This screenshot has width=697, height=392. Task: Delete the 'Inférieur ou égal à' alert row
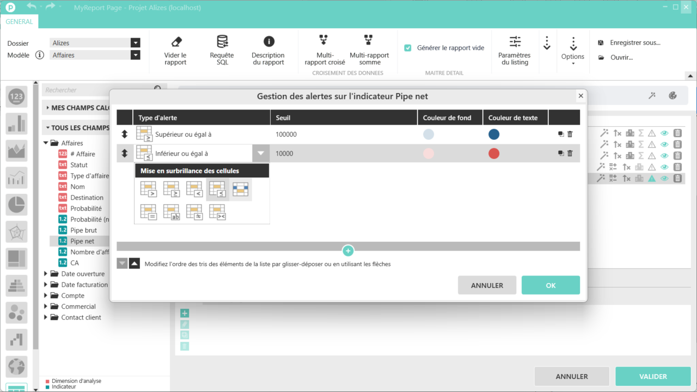point(570,154)
